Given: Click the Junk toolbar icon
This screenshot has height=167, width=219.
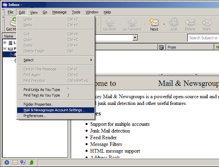Looking at the screenshot, I should [174, 22].
